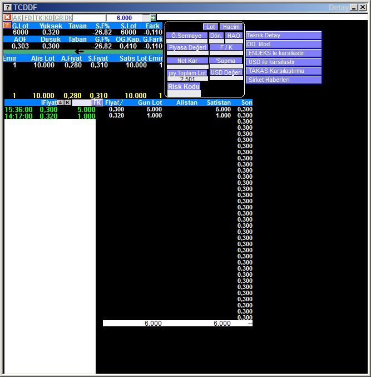Minimize the TCDDF window
Viewport: 371px width, 377px height.
[x=354, y=7]
